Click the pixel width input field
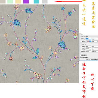98x98 pixels. click(88, 39)
